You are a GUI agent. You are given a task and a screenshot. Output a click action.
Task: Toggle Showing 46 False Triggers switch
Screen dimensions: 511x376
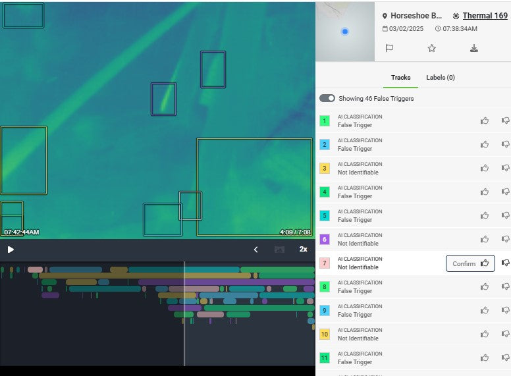327,98
